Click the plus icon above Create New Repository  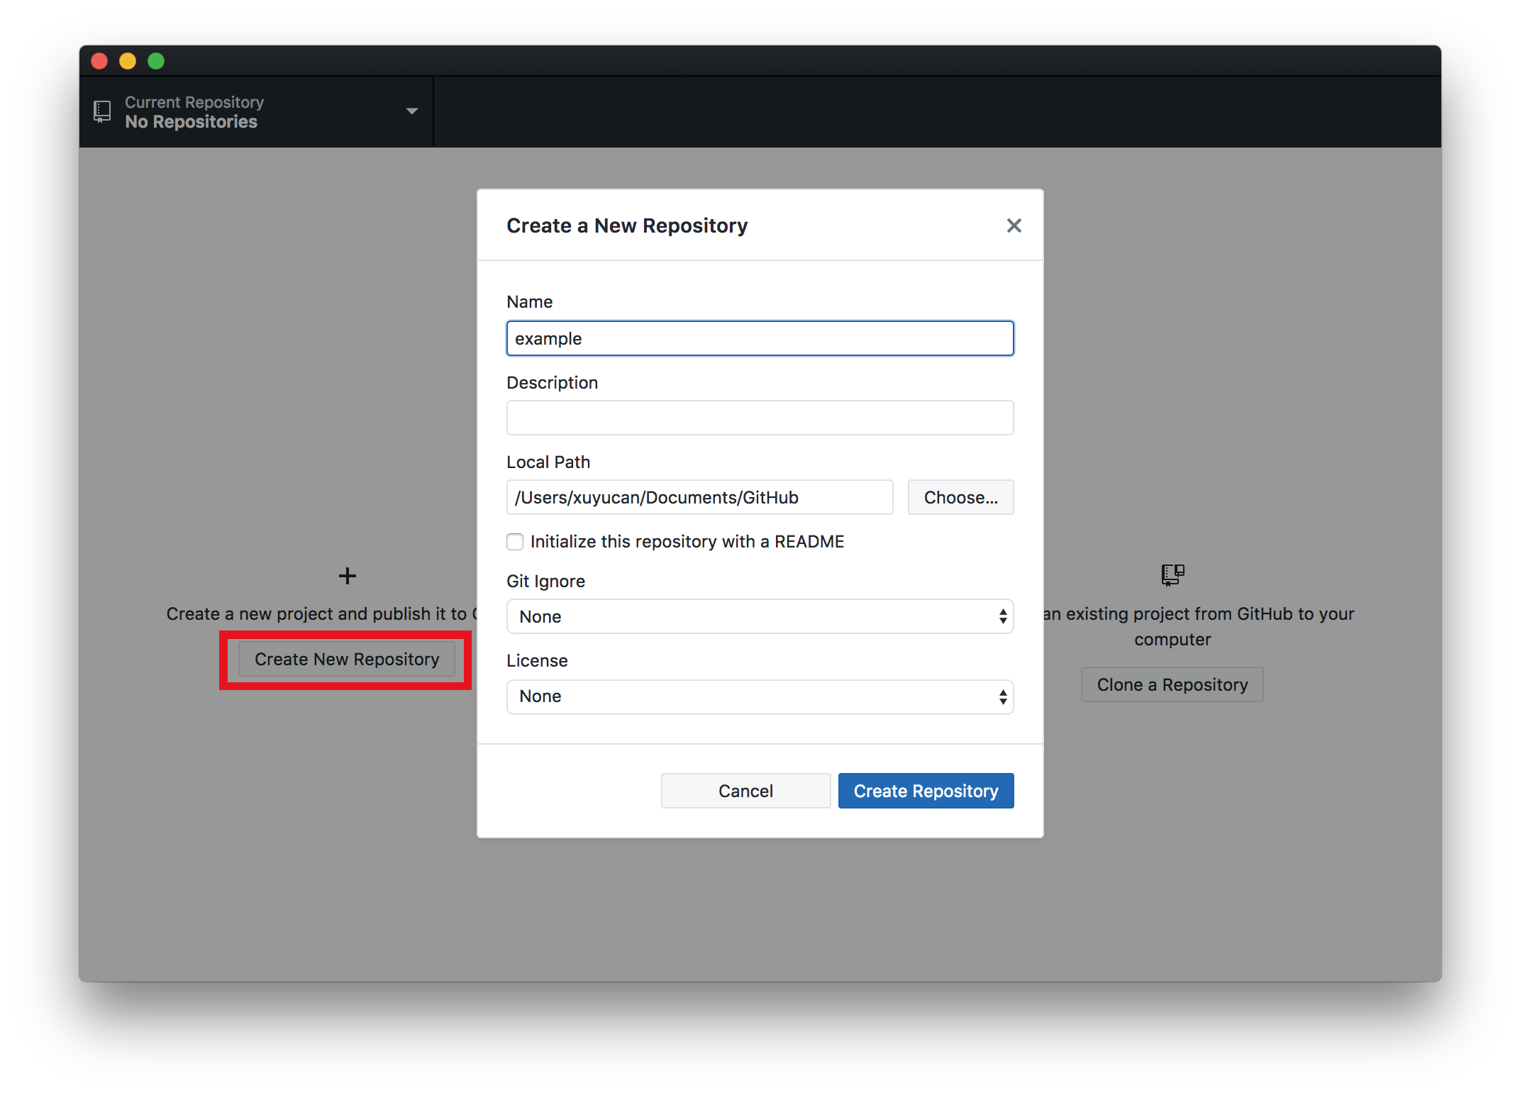(347, 576)
